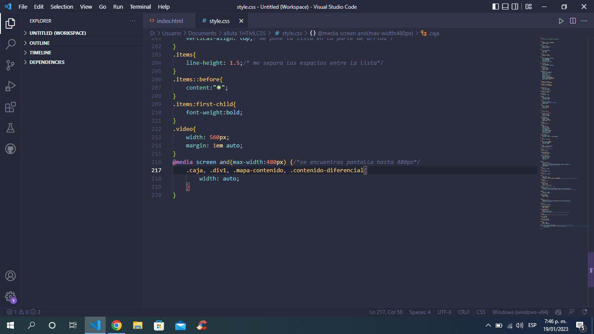The height and width of the screenshot is (334, 594).
Task: Click the code minimap
Action: [563, 133]
